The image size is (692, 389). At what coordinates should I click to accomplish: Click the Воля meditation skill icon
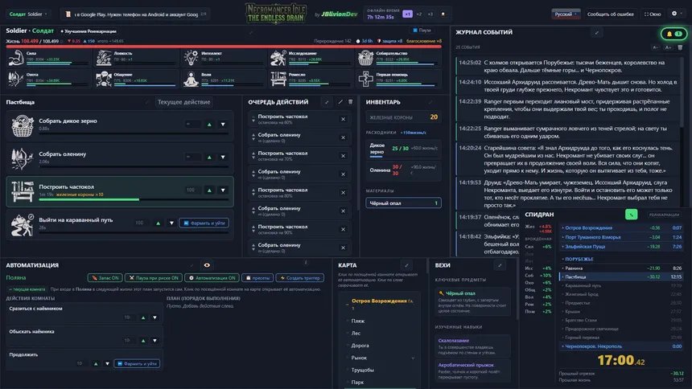coord(191,79)
